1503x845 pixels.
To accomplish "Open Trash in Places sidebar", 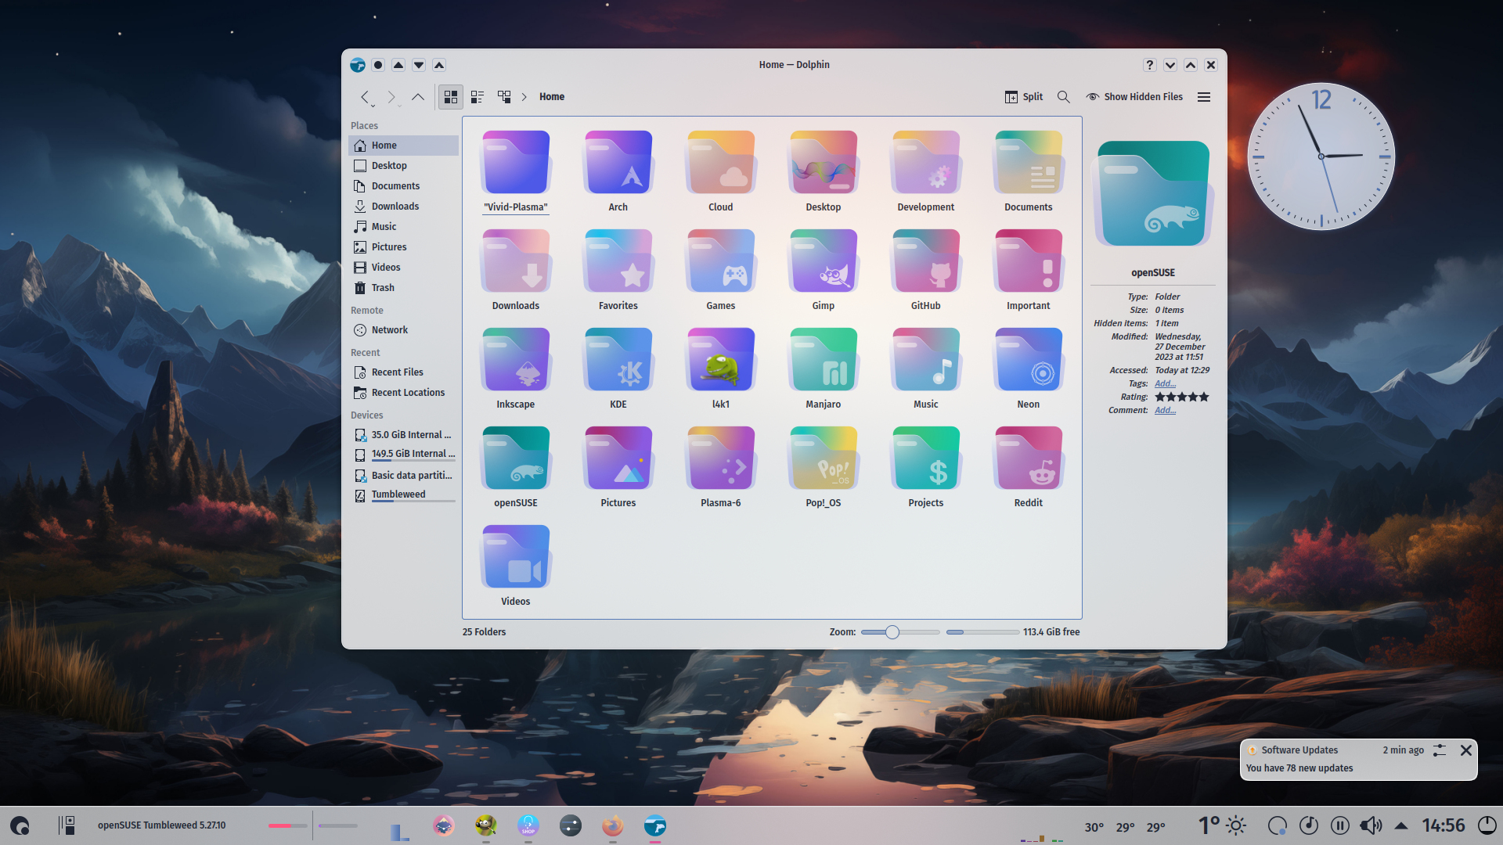I will 403,288.
